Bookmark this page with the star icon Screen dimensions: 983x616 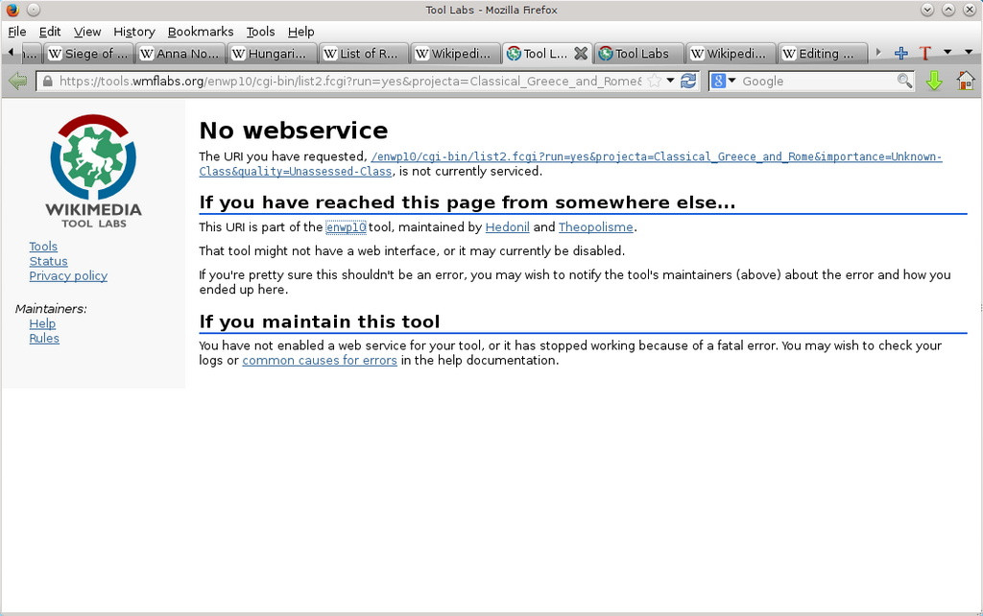tap(654, 82)
